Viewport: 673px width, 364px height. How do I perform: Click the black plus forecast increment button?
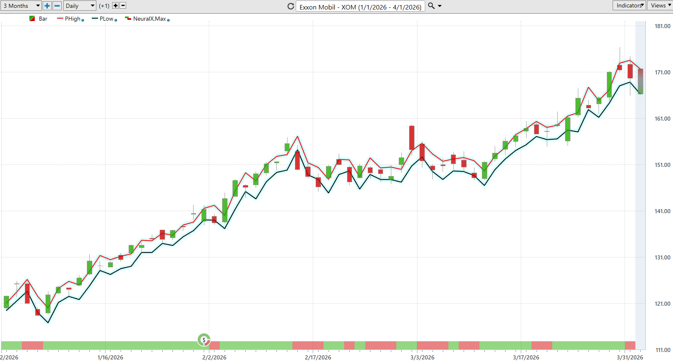tap(115, 6)
